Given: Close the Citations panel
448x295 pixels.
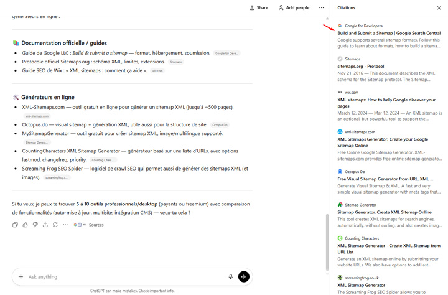Looking at the screenshot, I should pos(439,8).
